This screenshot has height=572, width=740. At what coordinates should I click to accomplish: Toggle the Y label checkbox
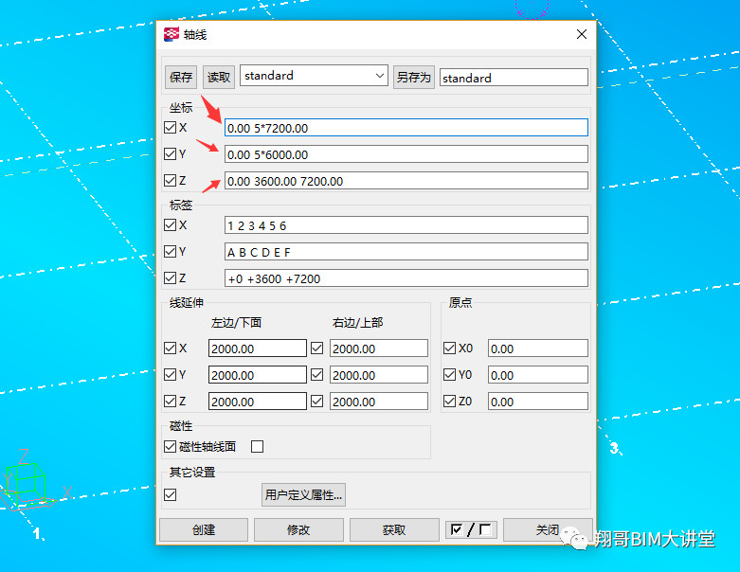pos(171,252)
